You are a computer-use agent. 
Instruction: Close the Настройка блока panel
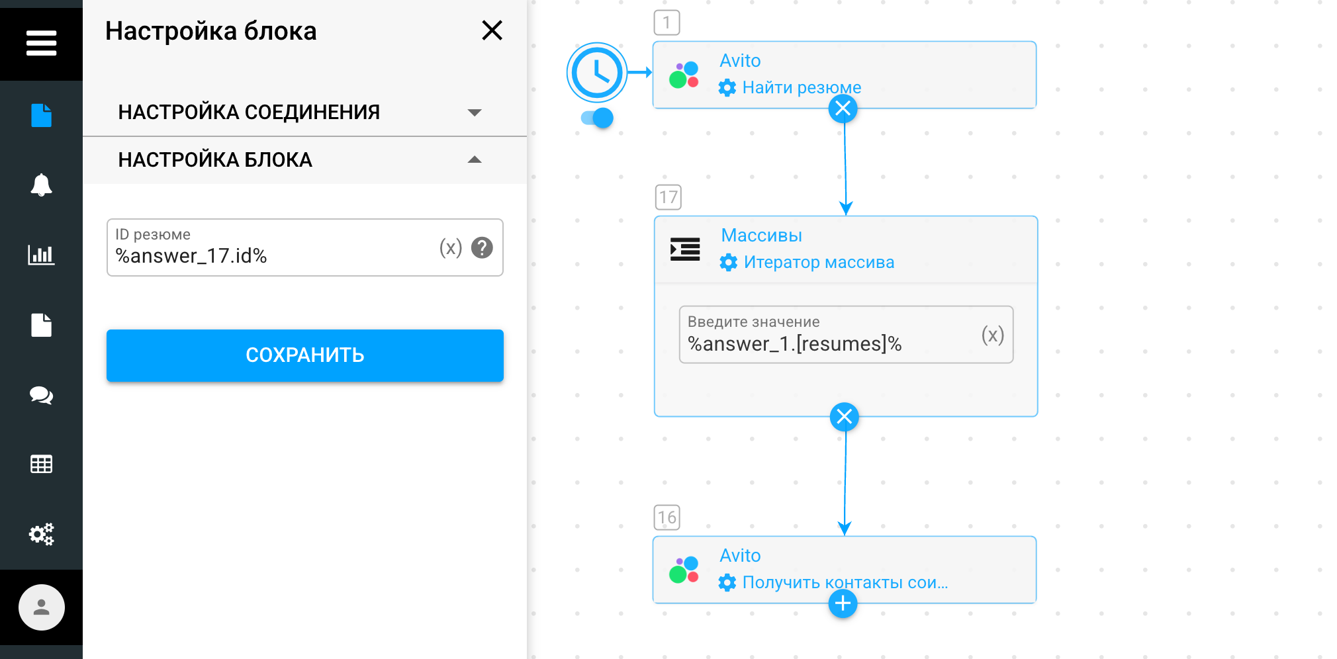click(x=492, y=30)
